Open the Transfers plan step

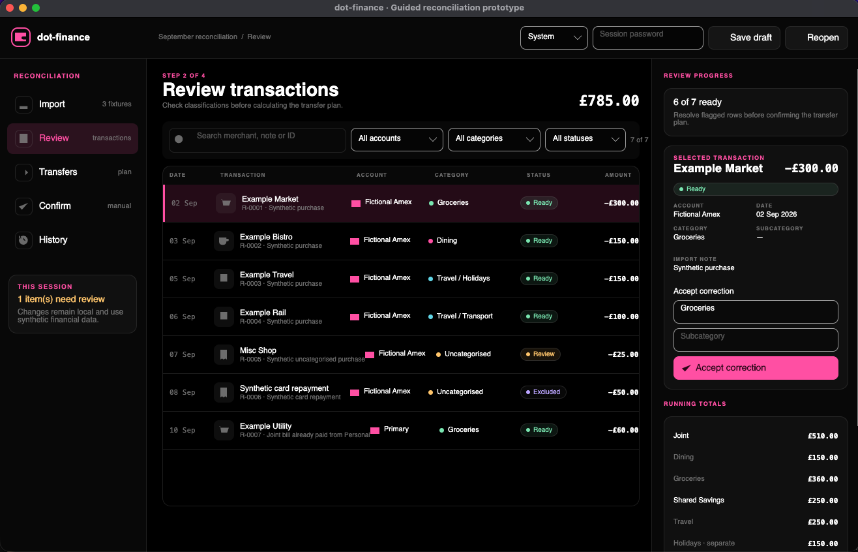tap(73, 172)
